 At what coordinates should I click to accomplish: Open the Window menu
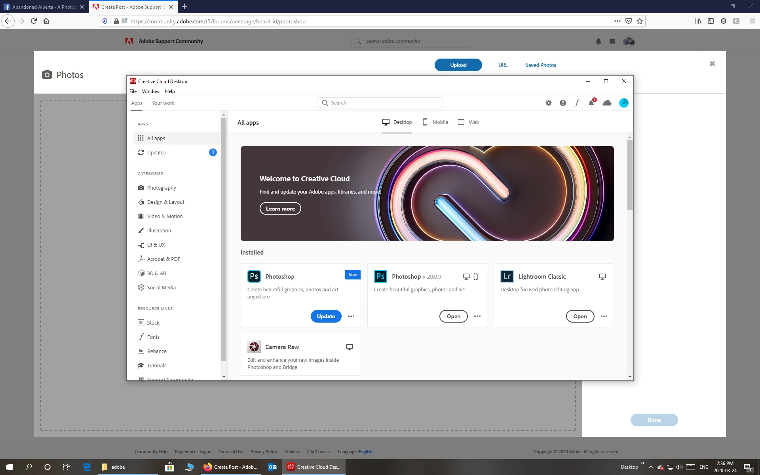(x=150, y=91)
